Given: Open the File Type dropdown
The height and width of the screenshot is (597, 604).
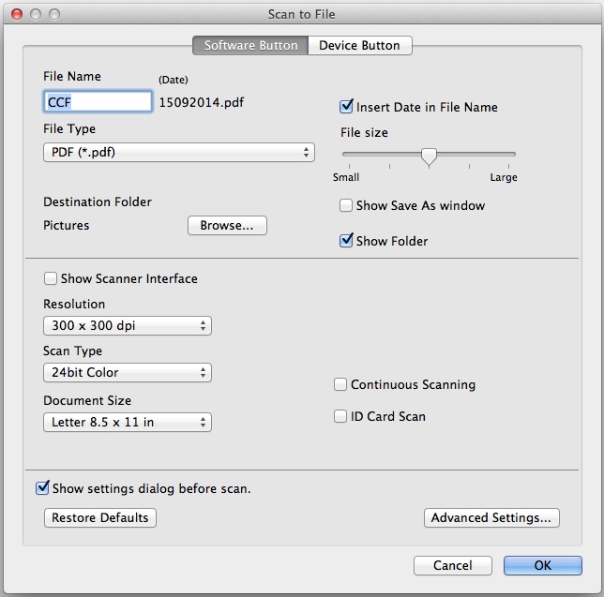Looking at the screenshot, I should pos(178,152).
